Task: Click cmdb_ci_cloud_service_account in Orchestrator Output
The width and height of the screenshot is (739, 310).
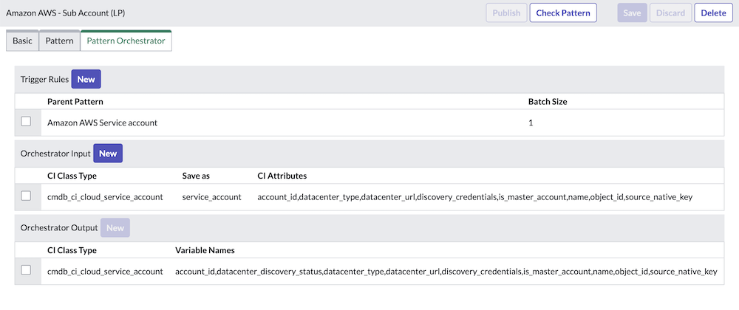Action: [105, 272]
